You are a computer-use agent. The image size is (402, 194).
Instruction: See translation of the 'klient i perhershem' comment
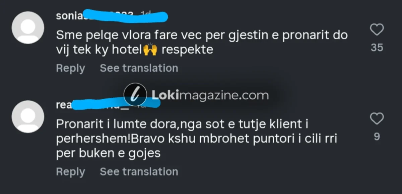tap(139, 172)
